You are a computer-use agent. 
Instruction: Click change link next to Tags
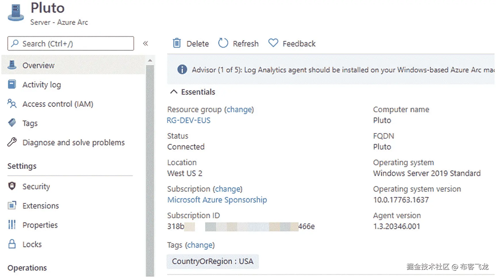200,245
